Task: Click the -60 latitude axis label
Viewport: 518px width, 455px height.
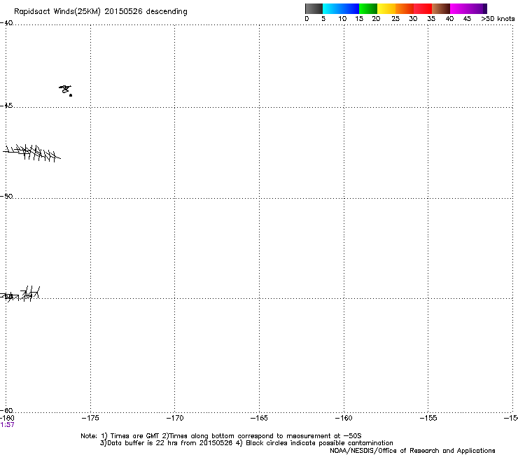Action: [6, 410]
